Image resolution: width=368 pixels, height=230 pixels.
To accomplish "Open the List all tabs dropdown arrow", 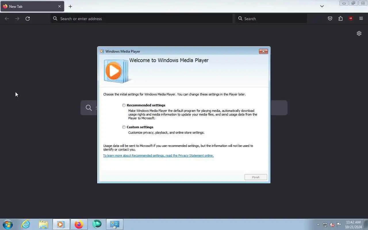I will [x=322, y=6].
